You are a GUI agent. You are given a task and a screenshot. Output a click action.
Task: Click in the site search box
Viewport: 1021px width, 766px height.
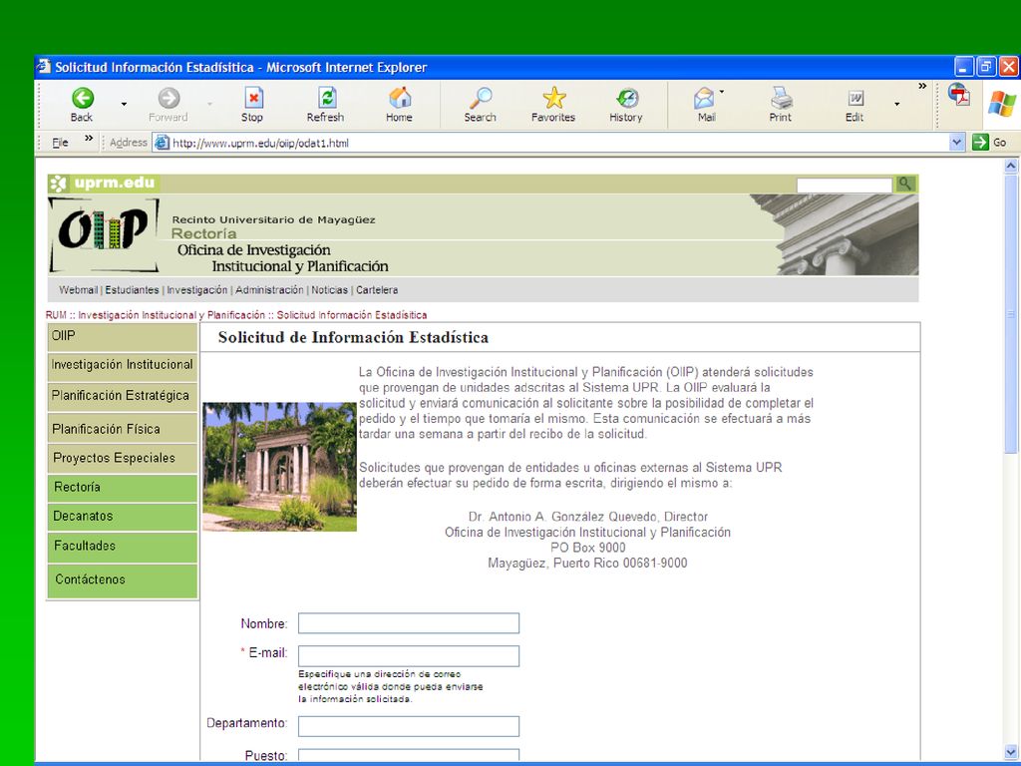point(845,186)
